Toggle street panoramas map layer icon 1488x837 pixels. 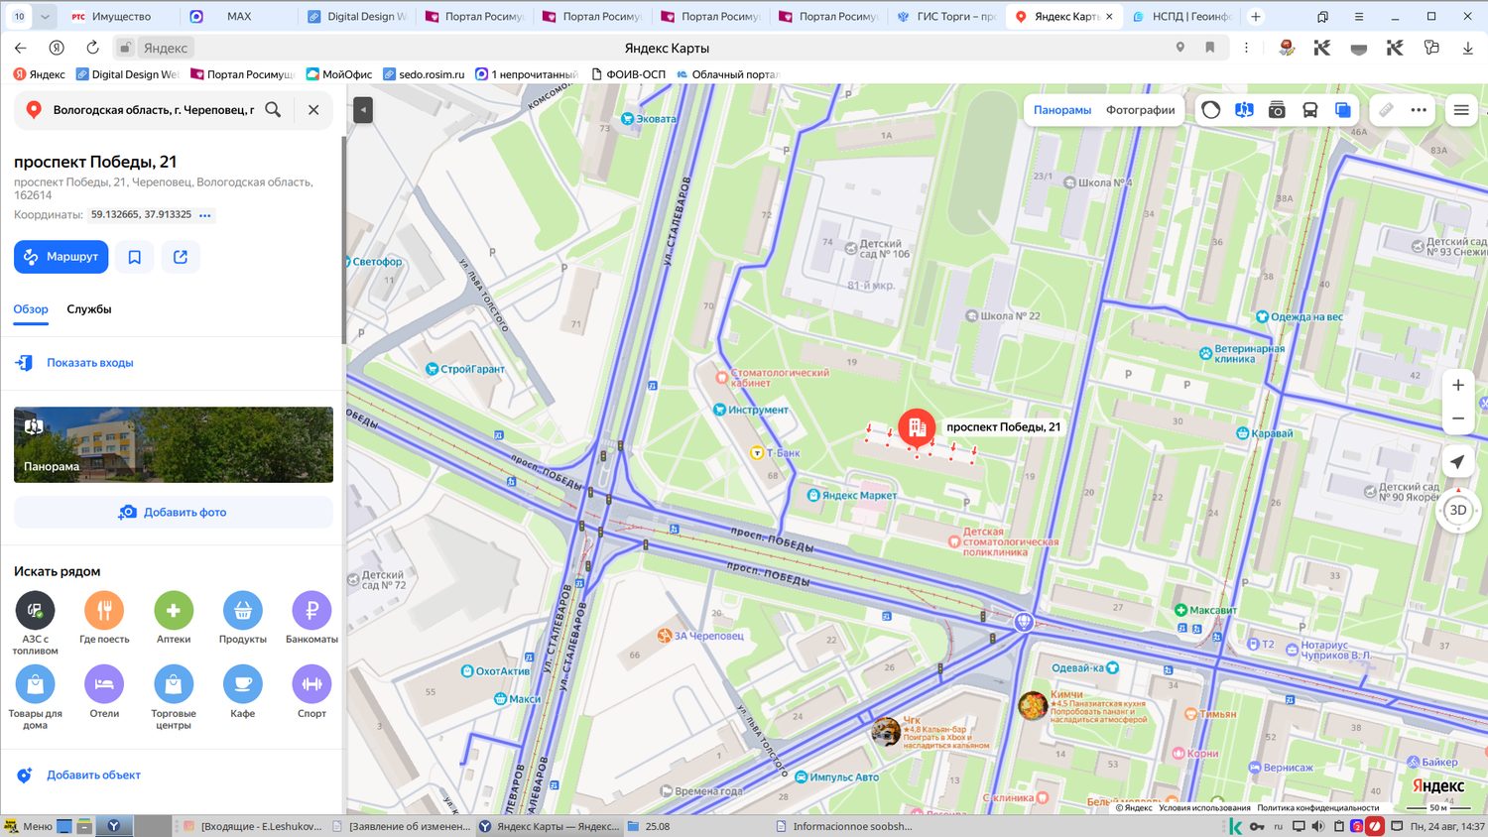click(1244, 110)
